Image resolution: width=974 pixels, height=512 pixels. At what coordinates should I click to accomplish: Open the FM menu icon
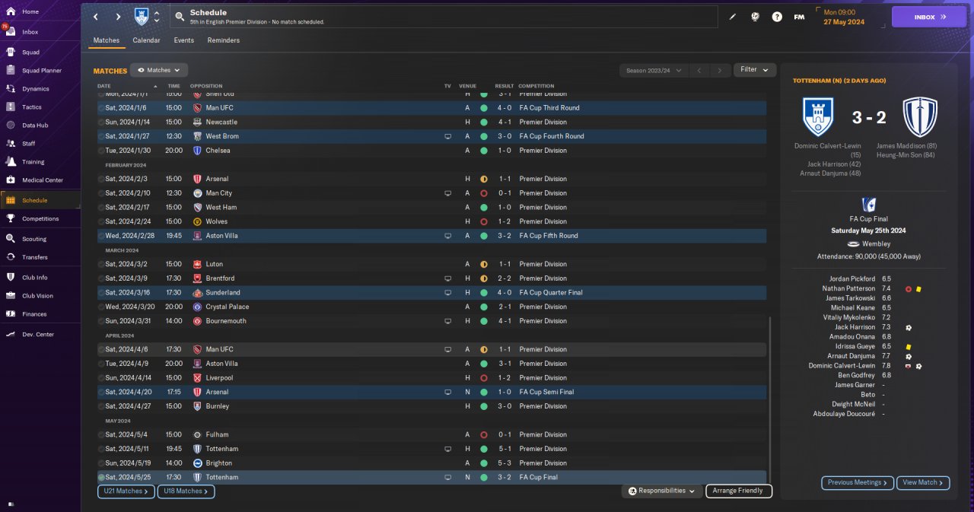point(799,17)
